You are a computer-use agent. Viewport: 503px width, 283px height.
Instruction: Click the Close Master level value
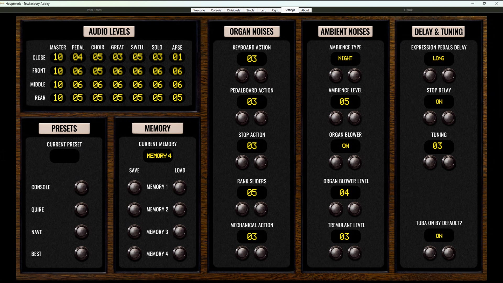(58, 57)
